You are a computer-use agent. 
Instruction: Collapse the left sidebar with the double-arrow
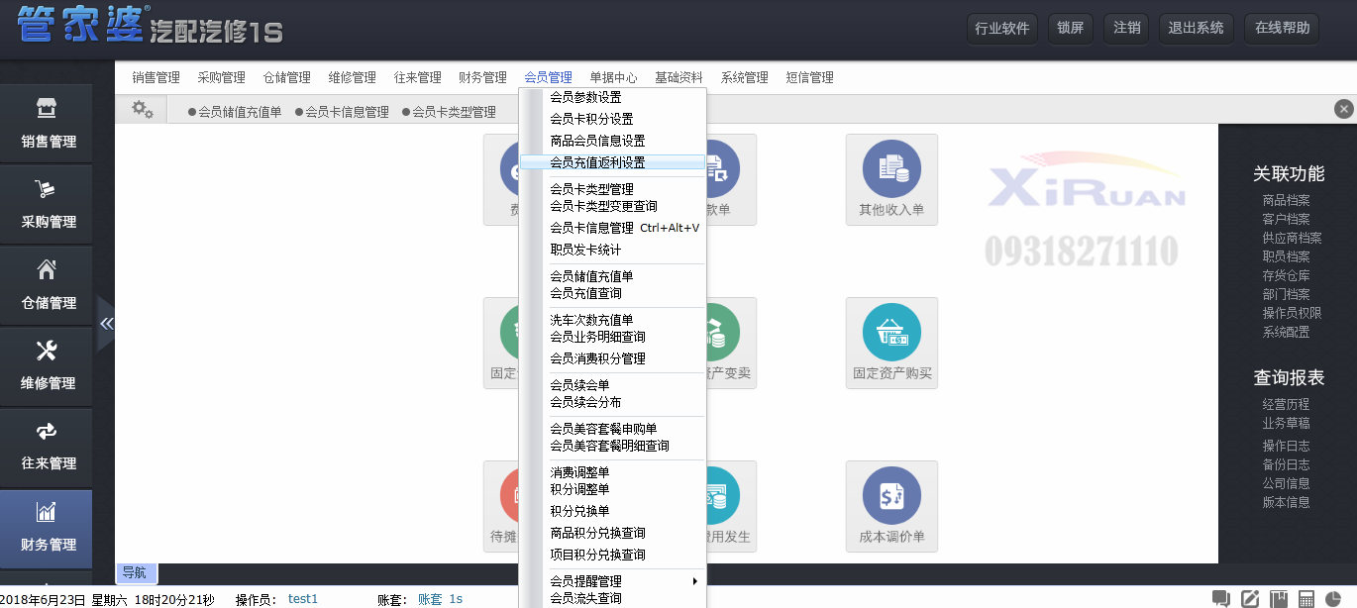pyautogui.click(x=106, y=324)
